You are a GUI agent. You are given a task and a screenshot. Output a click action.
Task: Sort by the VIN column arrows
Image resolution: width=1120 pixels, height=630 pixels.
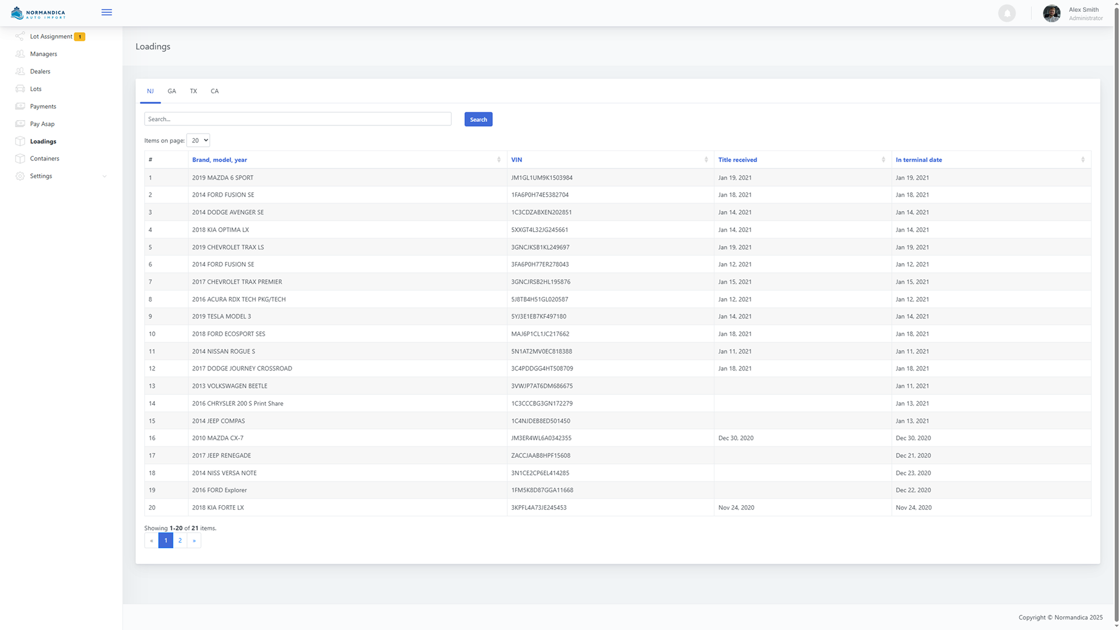706,160
